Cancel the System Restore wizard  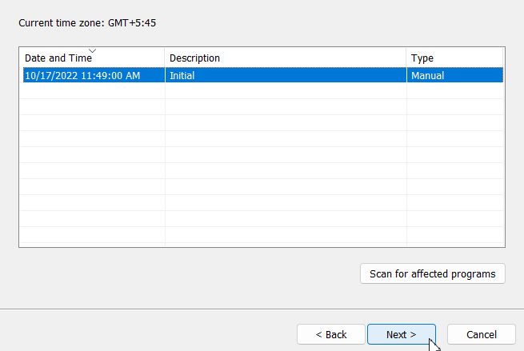pos(482,334)
